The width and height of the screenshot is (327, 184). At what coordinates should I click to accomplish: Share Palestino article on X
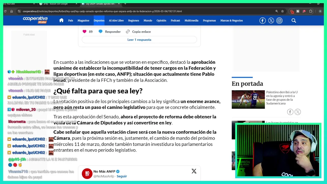298,112
